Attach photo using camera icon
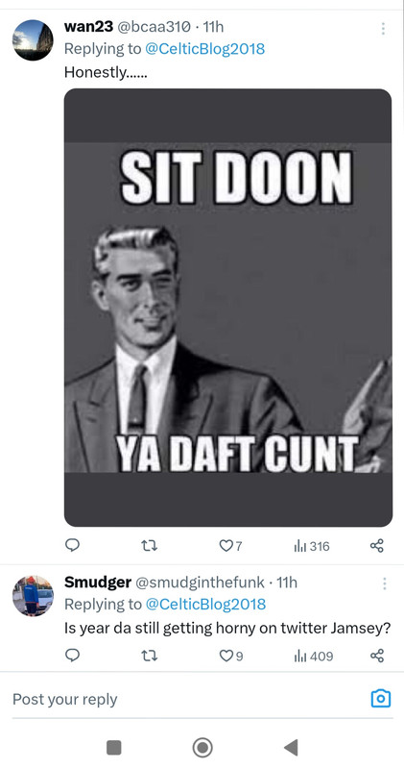Viewport: 404px width, 769px height. click(x=381, y=698)
